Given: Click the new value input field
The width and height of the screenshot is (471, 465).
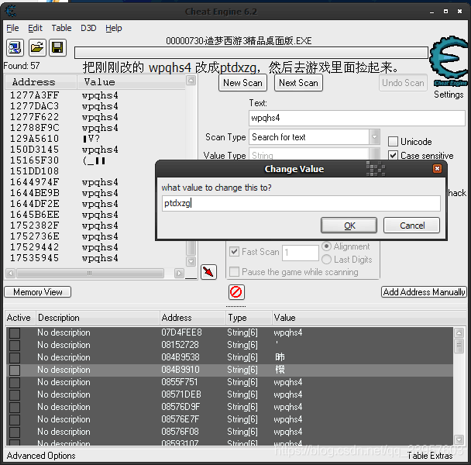Looking at the screenshot, I should (x=301, y=204).
